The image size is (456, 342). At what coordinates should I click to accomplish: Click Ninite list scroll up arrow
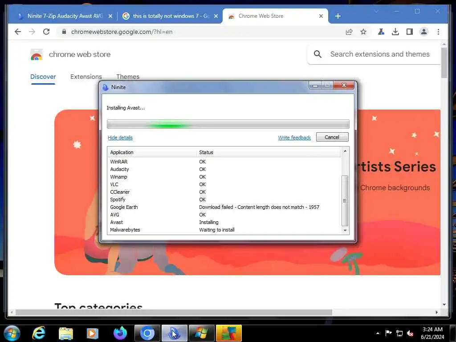click(x=345, y=151)
